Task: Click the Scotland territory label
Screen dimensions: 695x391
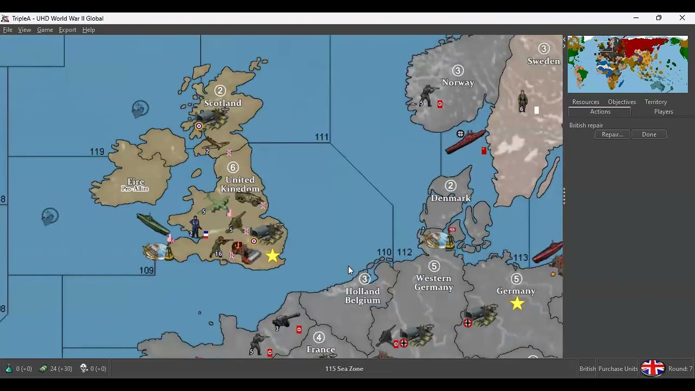Action: 223,103
